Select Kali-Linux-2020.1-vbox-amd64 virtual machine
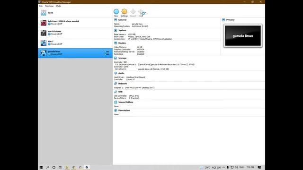The height and width of the screenshot is (170, 303). click(x=75, y=23)
